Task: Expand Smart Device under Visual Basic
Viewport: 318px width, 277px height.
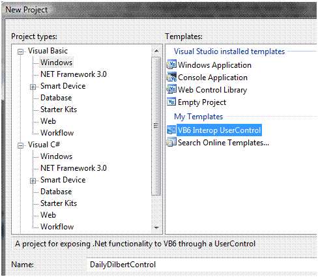Action: click(33, 87)
